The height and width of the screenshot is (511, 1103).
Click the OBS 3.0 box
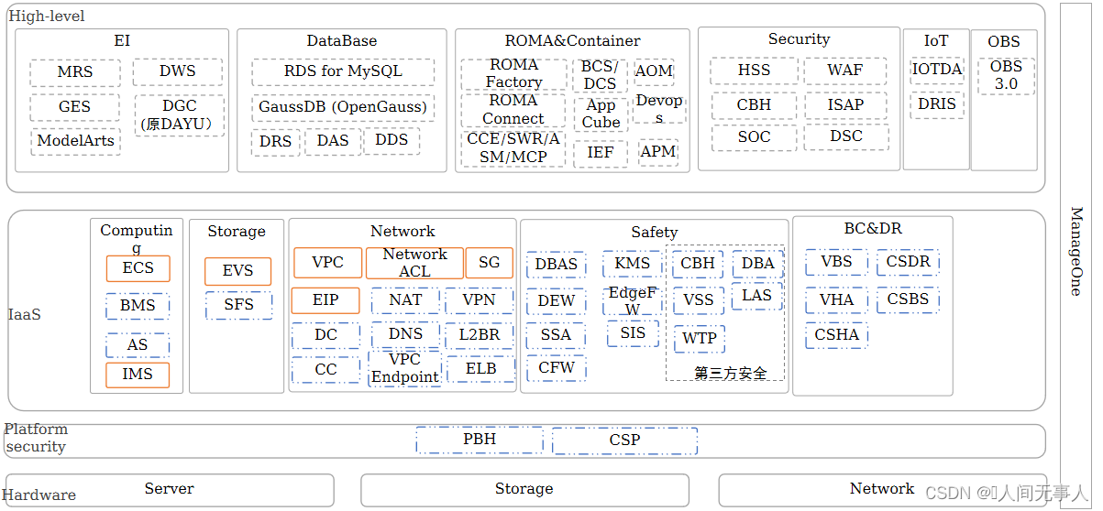(1006, 76)
